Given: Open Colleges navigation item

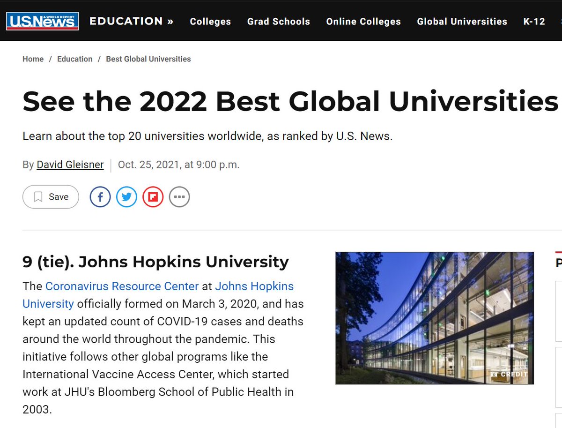Looking at the screenshot, I should (x=210, y=22).
